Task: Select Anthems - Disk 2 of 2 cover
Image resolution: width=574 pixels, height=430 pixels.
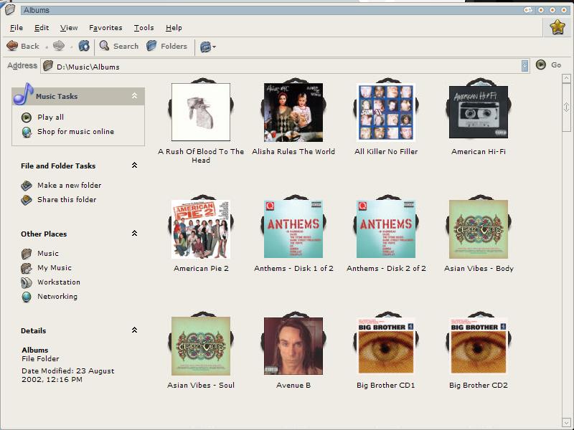Action: coord(386,229)
